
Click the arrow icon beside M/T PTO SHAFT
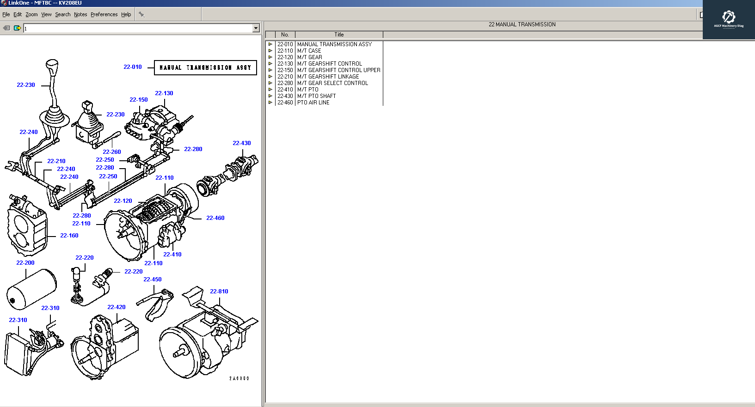(270, 96)
